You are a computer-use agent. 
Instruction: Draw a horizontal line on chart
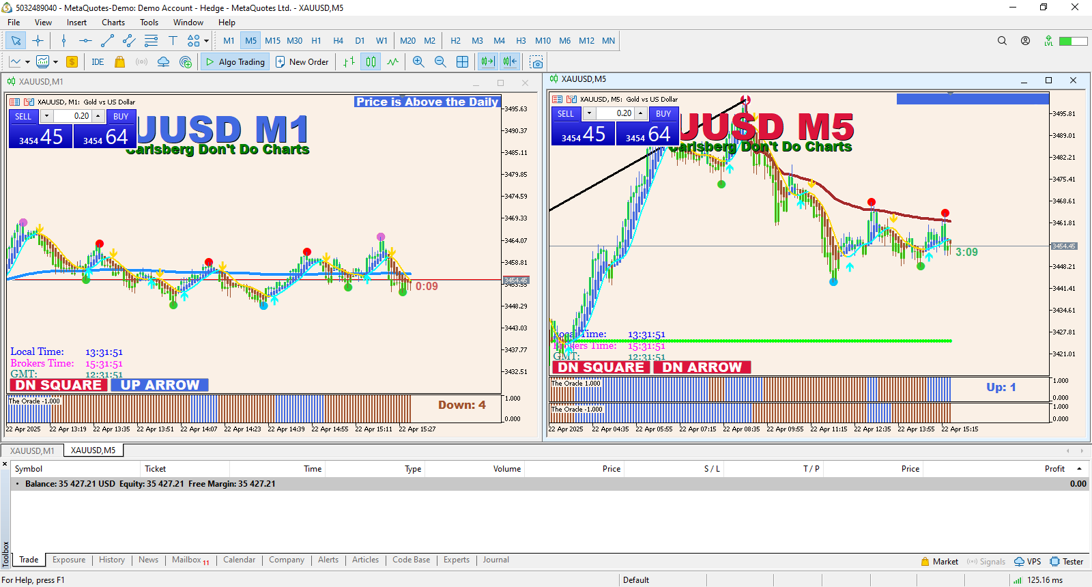pos(85,41)
